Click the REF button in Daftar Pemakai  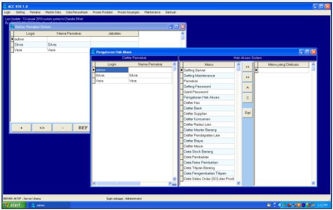click(82, 128)
